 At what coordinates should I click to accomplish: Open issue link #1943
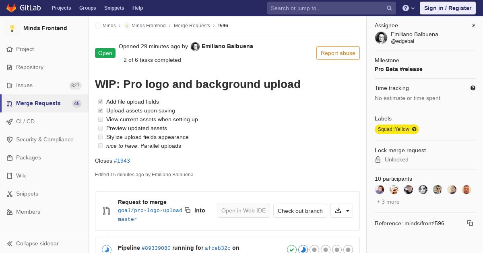pos(122,161)
